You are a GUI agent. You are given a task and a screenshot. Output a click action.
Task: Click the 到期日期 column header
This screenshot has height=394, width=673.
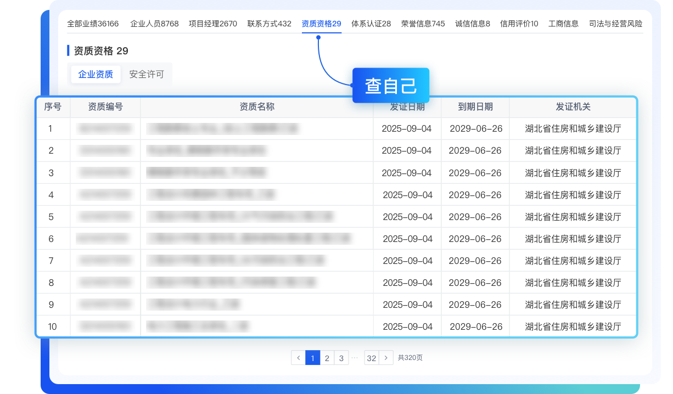pyautogui.click(x=475, y=107)
